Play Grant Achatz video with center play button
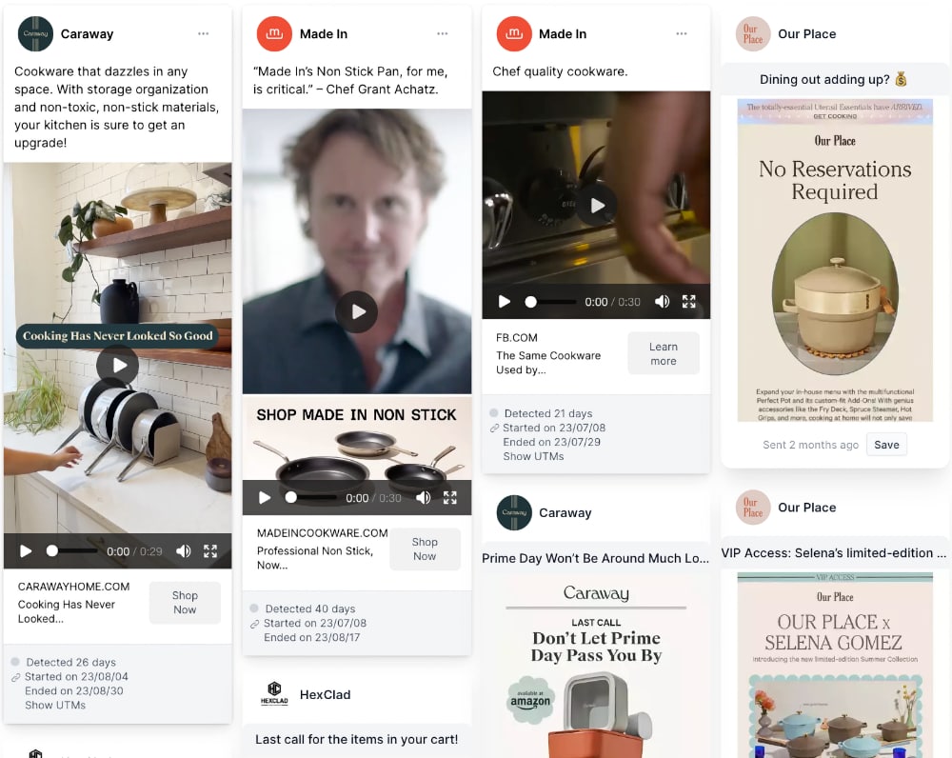 pyautogui.click(x=356, y=311)
